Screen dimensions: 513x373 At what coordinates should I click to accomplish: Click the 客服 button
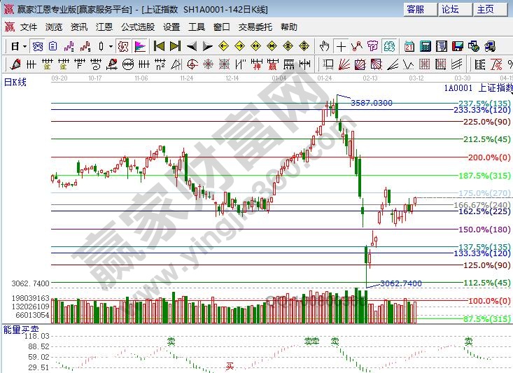click(416, 9)
